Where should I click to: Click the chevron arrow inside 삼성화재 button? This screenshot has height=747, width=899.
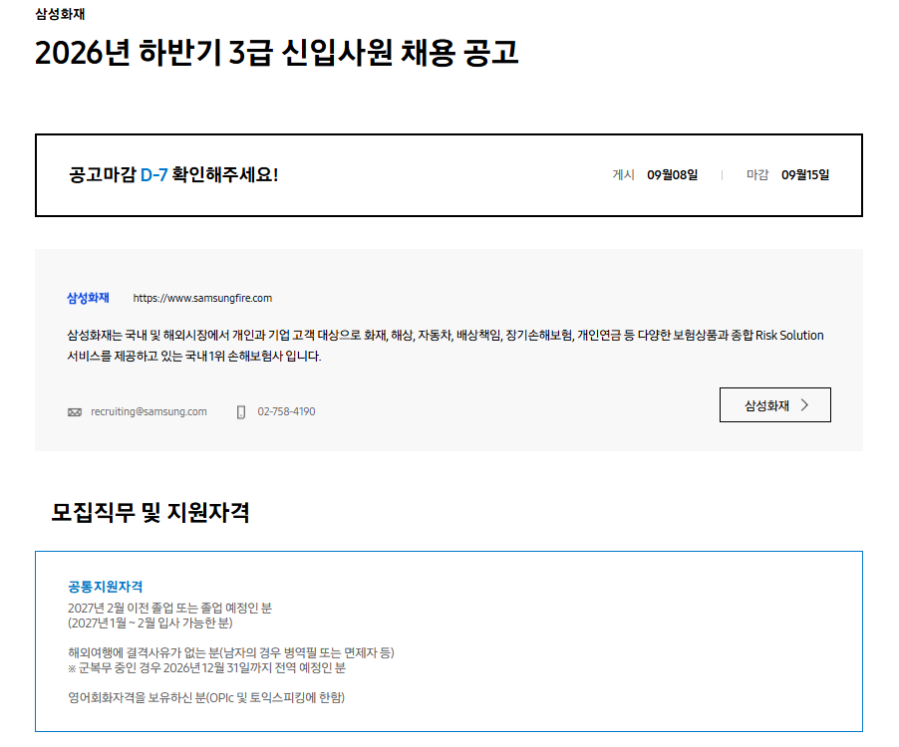(x=804, y=405)
